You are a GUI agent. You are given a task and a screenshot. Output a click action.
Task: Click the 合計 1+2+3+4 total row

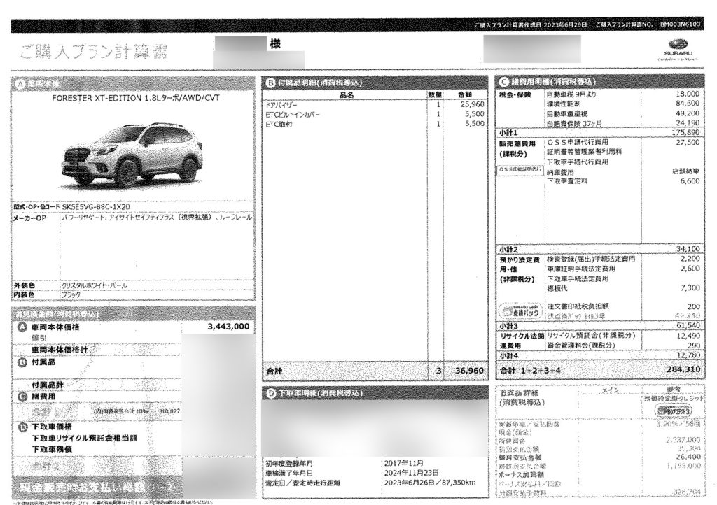click(x=599, y=369)
